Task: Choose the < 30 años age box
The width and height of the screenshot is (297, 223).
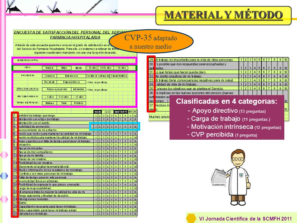Action: coord(92,68)
